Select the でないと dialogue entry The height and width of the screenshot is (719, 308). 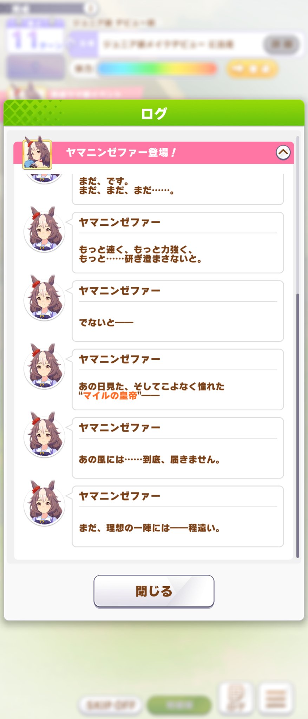click(178, 311)
